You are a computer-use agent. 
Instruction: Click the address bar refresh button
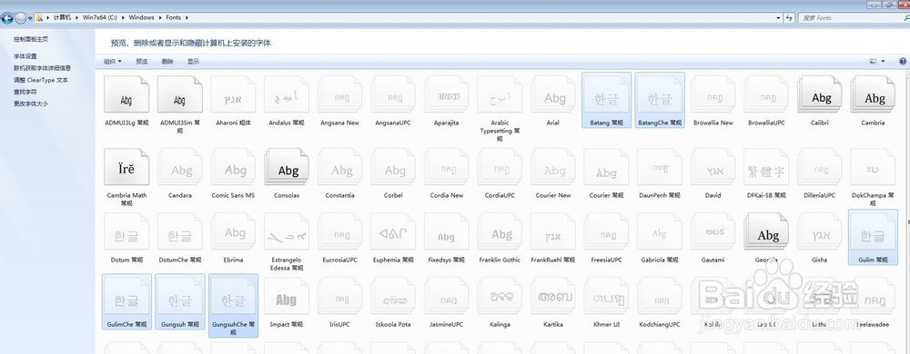(789, 18)
